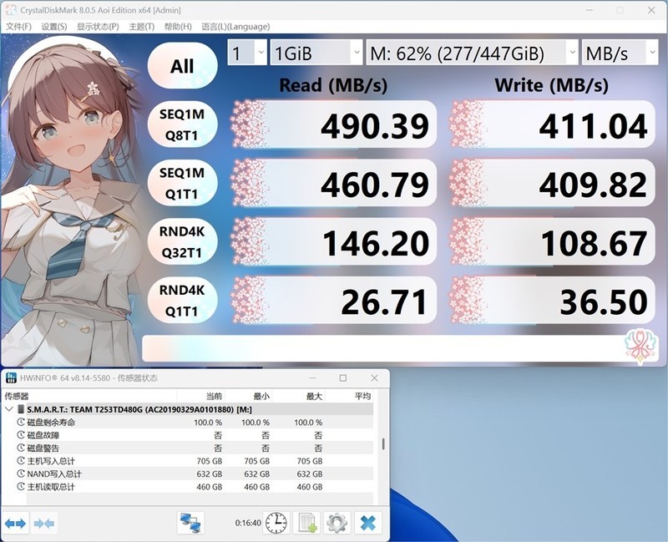Click the 490.39 sequential read result
The image size is (668, 542).
[335, 124]
